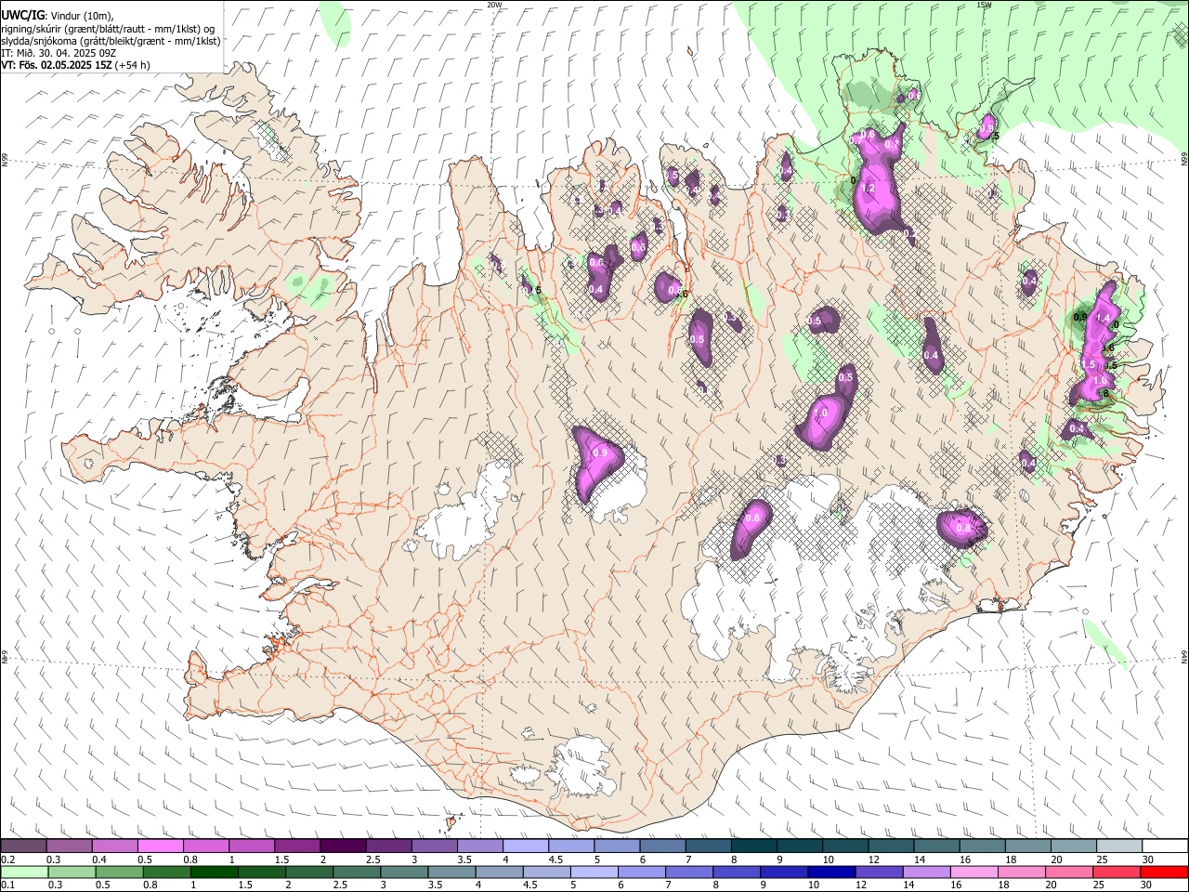Pick the bright pink upper swatch between 0.5 and 0.8
The image size is (1189, 892).
click(160, 846)
